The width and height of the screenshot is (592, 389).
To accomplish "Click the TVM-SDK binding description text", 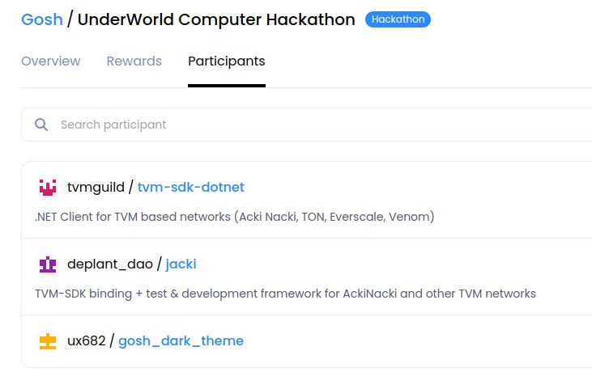I will click(x=285, y=294).
